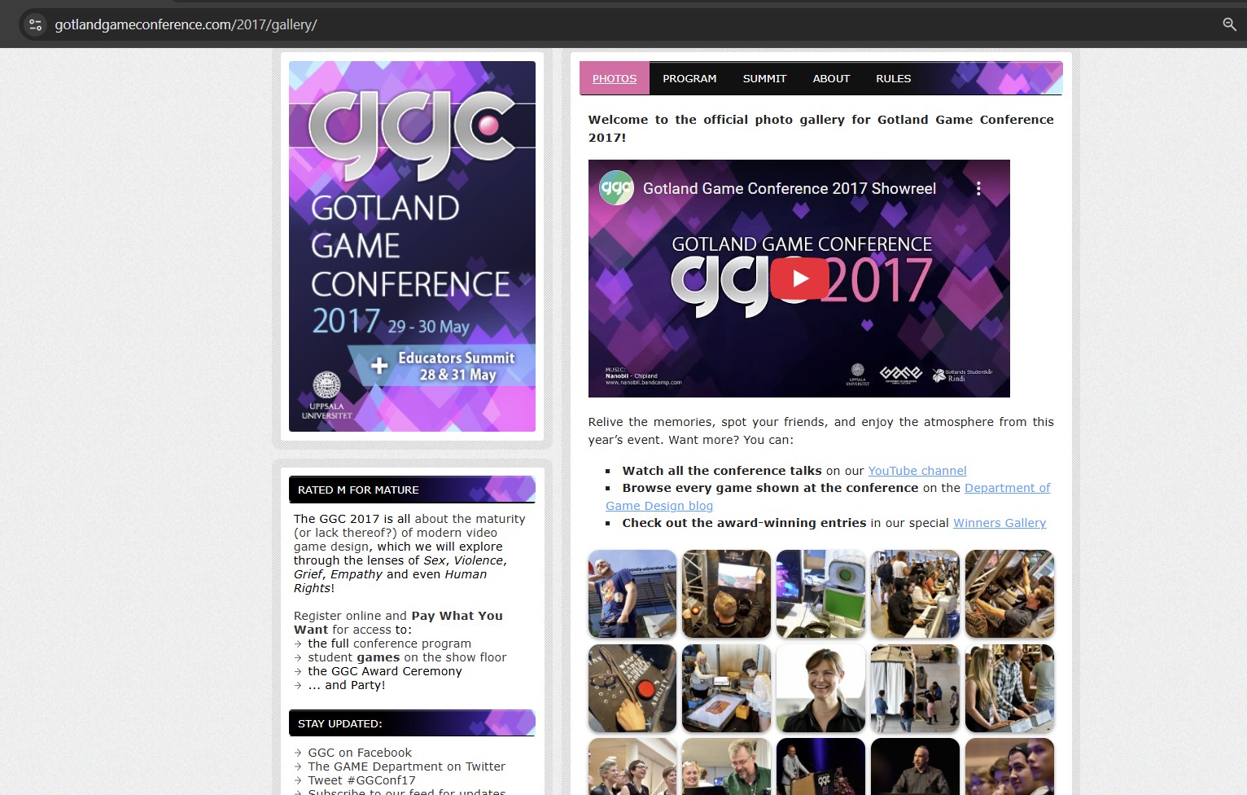Open photo of people standing by white curtains

click(x=915, y=688)
